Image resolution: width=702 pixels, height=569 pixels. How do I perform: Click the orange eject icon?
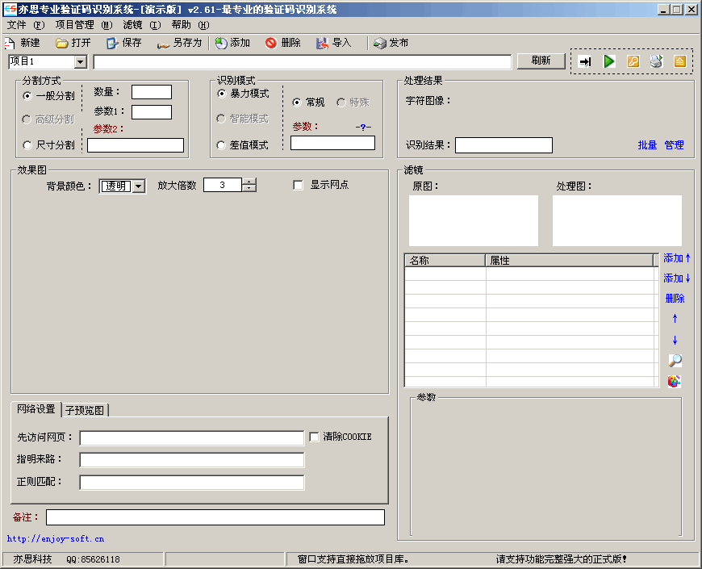tap(679, 61)
